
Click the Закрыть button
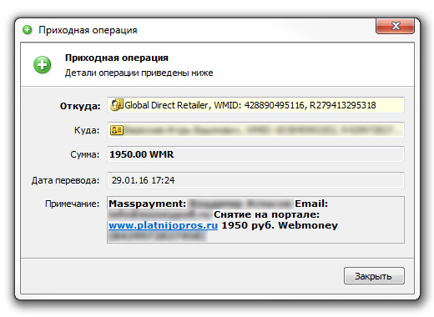pyautogui.click(x=374, y=276)
